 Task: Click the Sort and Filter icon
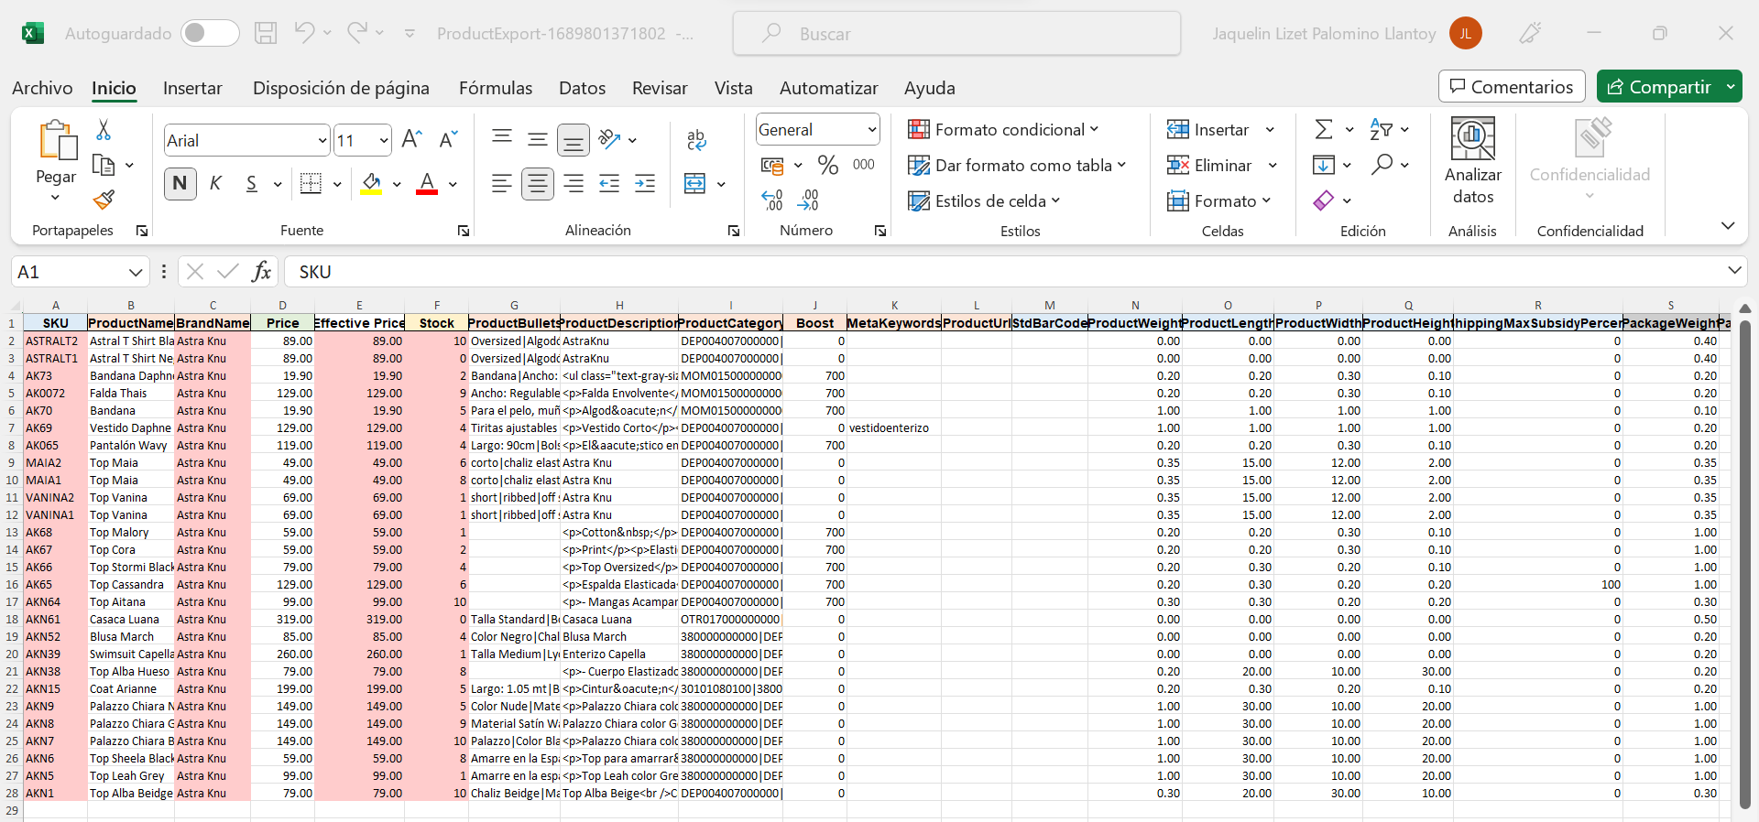pos(1381,129)
